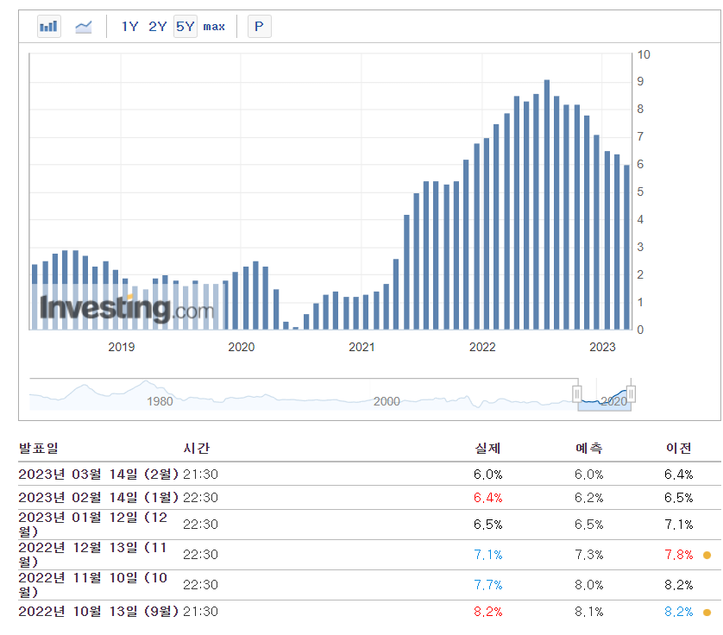The image size is (723, 635).
Task: Click the blue actual value 7.1%
Action: pyautogui.click(x=487, y=555)
